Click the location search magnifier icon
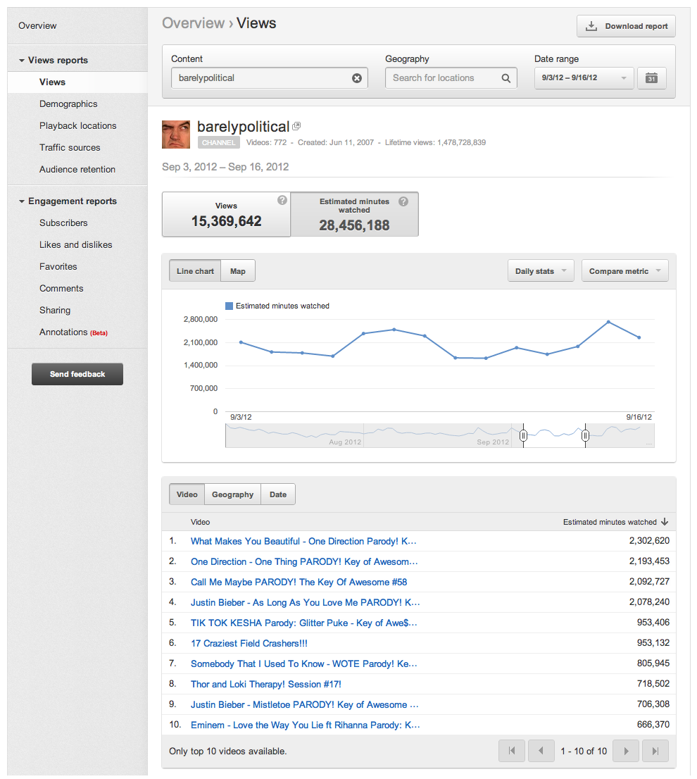 tap(506, 78)
